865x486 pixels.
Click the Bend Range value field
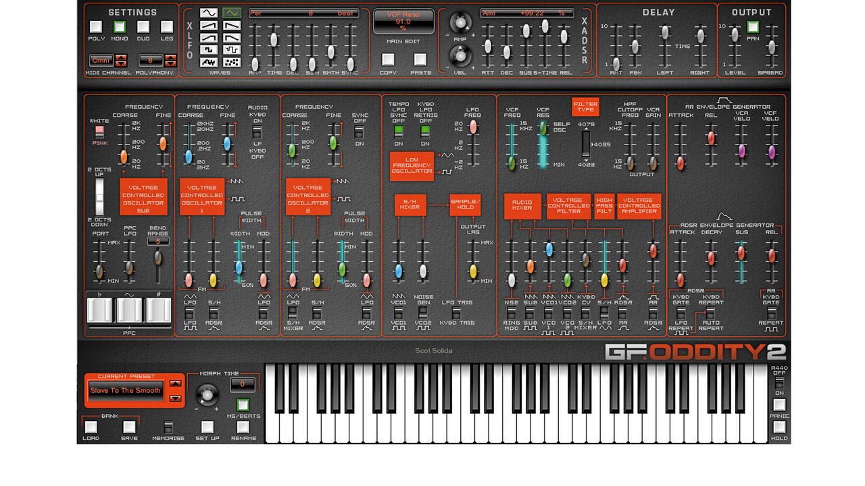[x=158, y=241]
